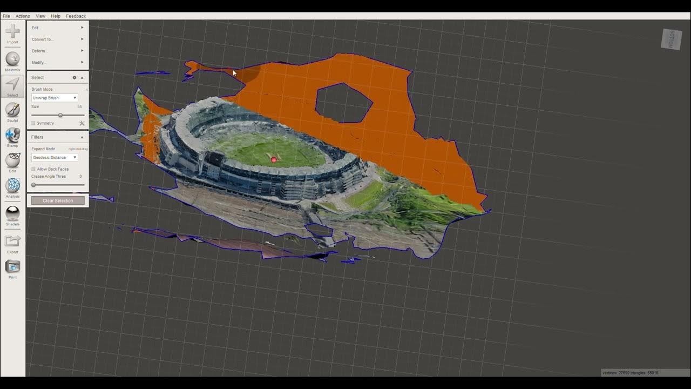This screenshot has width=691, height=389.
Task: Click the Clear Selection button
Action: pyautogui.click(x=58, y=200)
